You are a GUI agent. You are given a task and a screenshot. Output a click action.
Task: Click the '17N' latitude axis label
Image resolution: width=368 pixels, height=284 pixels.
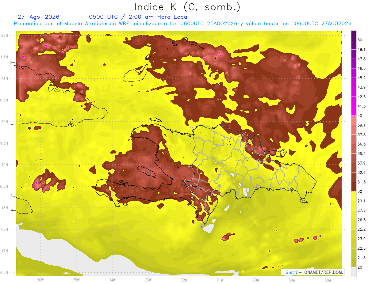click(x=5, y=251)
